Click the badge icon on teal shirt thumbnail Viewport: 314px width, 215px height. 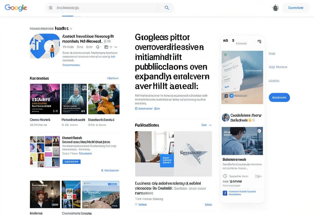[83, 111]
